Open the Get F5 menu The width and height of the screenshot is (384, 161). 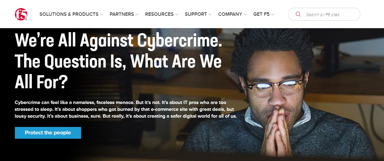click(x=261, y=14)
